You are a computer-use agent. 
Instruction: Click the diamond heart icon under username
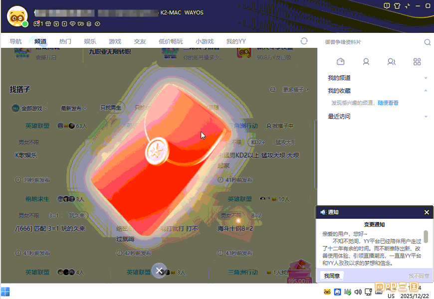[72, 24]
